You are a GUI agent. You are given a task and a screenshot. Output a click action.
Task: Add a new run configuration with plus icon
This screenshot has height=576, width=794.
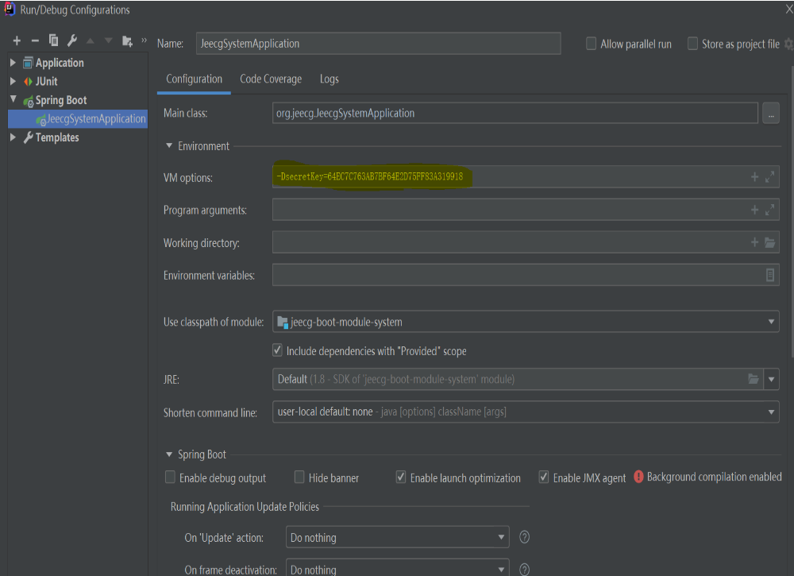point(17,41)
